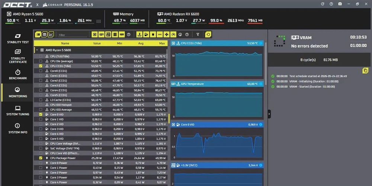This screenshot has width=372, height=186.
Task: Open info on Core 0 VID graph
Action: 261,125
